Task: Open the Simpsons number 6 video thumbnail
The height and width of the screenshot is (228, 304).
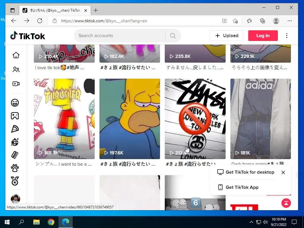Action: [195, 193]
